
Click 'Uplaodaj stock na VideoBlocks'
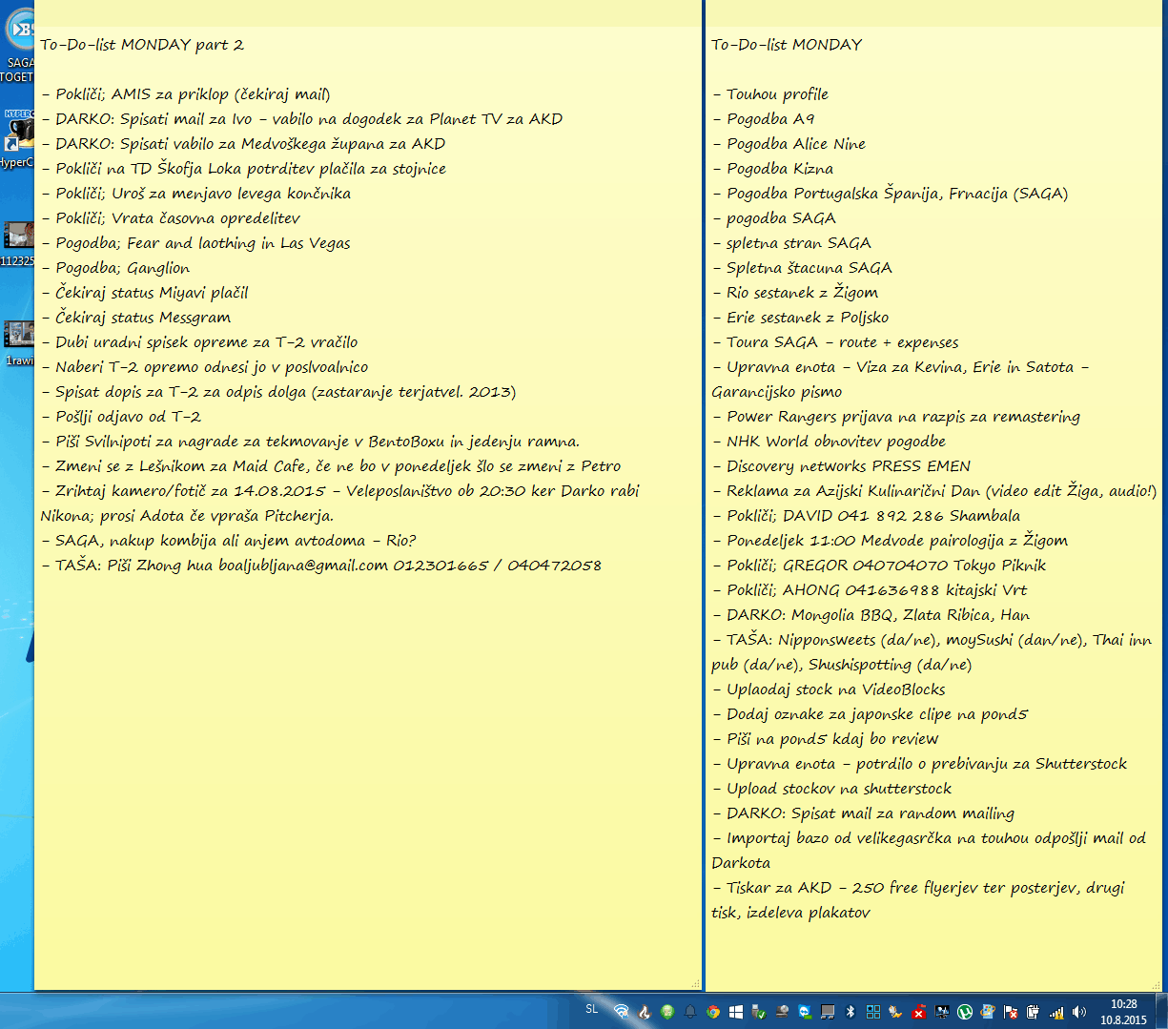click(x=829, y=689)
